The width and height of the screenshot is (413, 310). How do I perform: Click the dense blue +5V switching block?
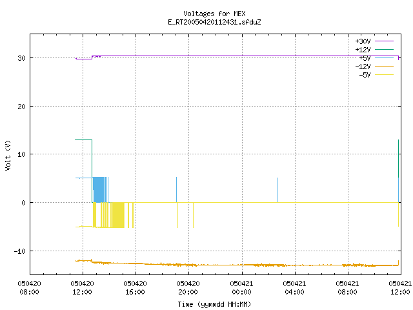[99, 190]
